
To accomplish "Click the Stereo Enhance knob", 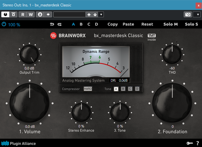I will point(81,112).
